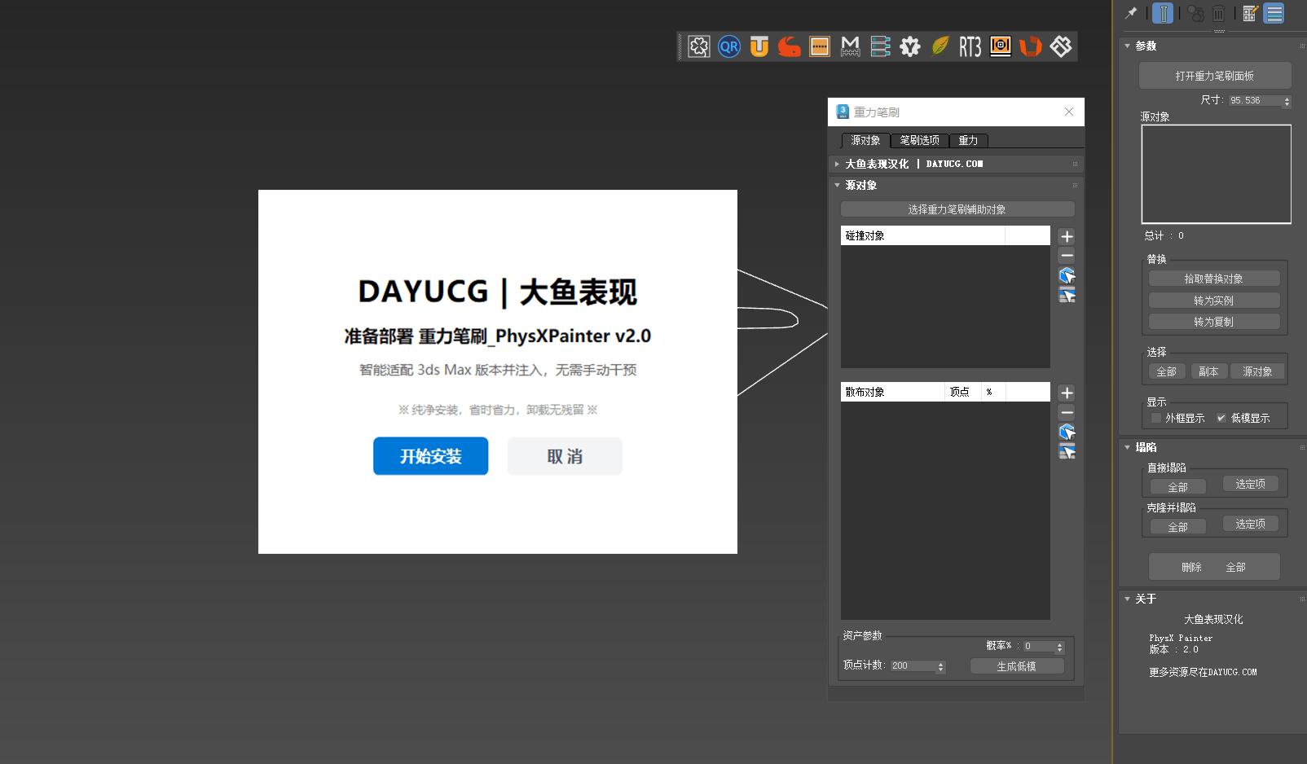This screenshot has width=1307, height=764.
Task: Click the 拾取替换对象 button
Action: tap(1214, 279)
